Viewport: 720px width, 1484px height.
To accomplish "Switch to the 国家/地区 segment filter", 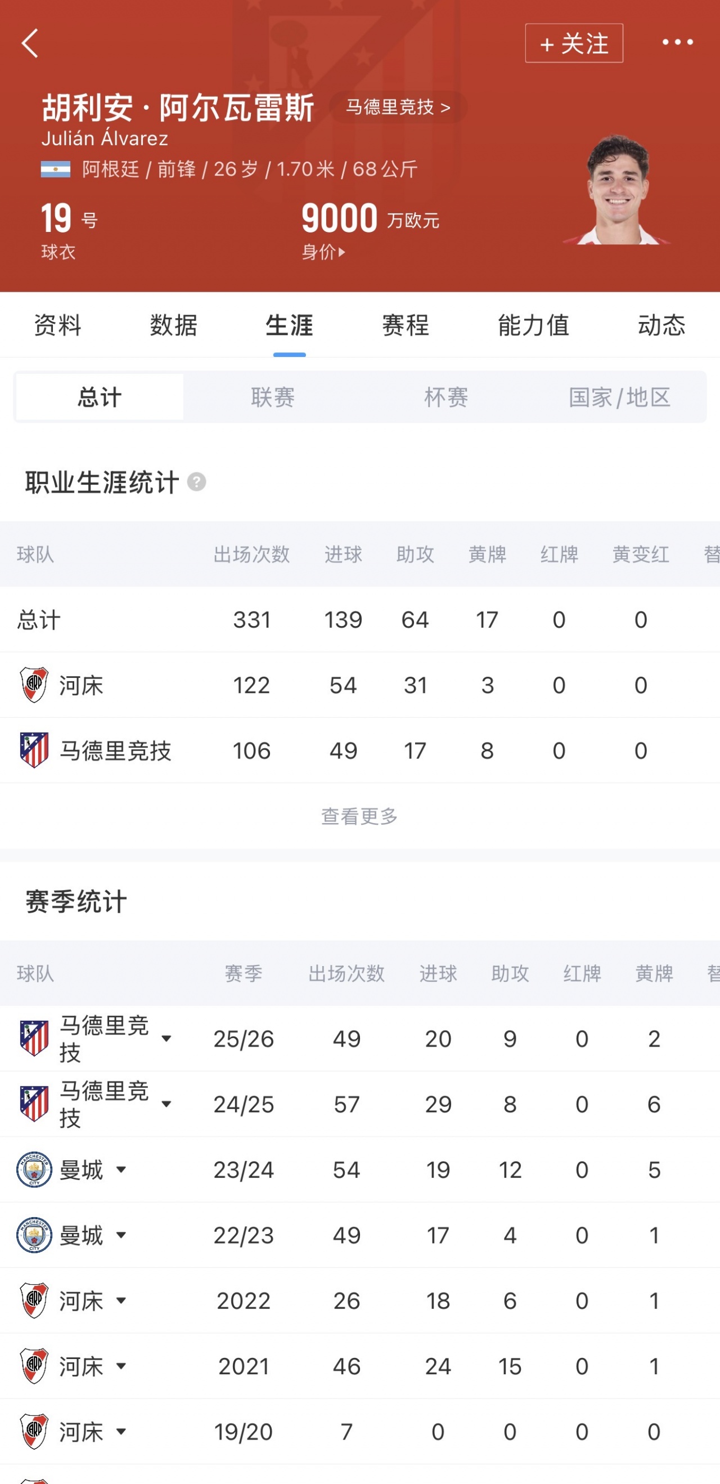I will (x=619, y=397).
